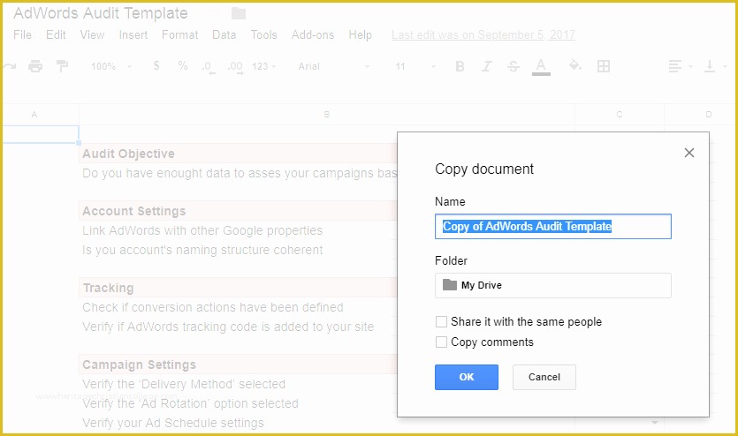Open the Edit menu
Screen dimensions: 738x436
(56, 34)
